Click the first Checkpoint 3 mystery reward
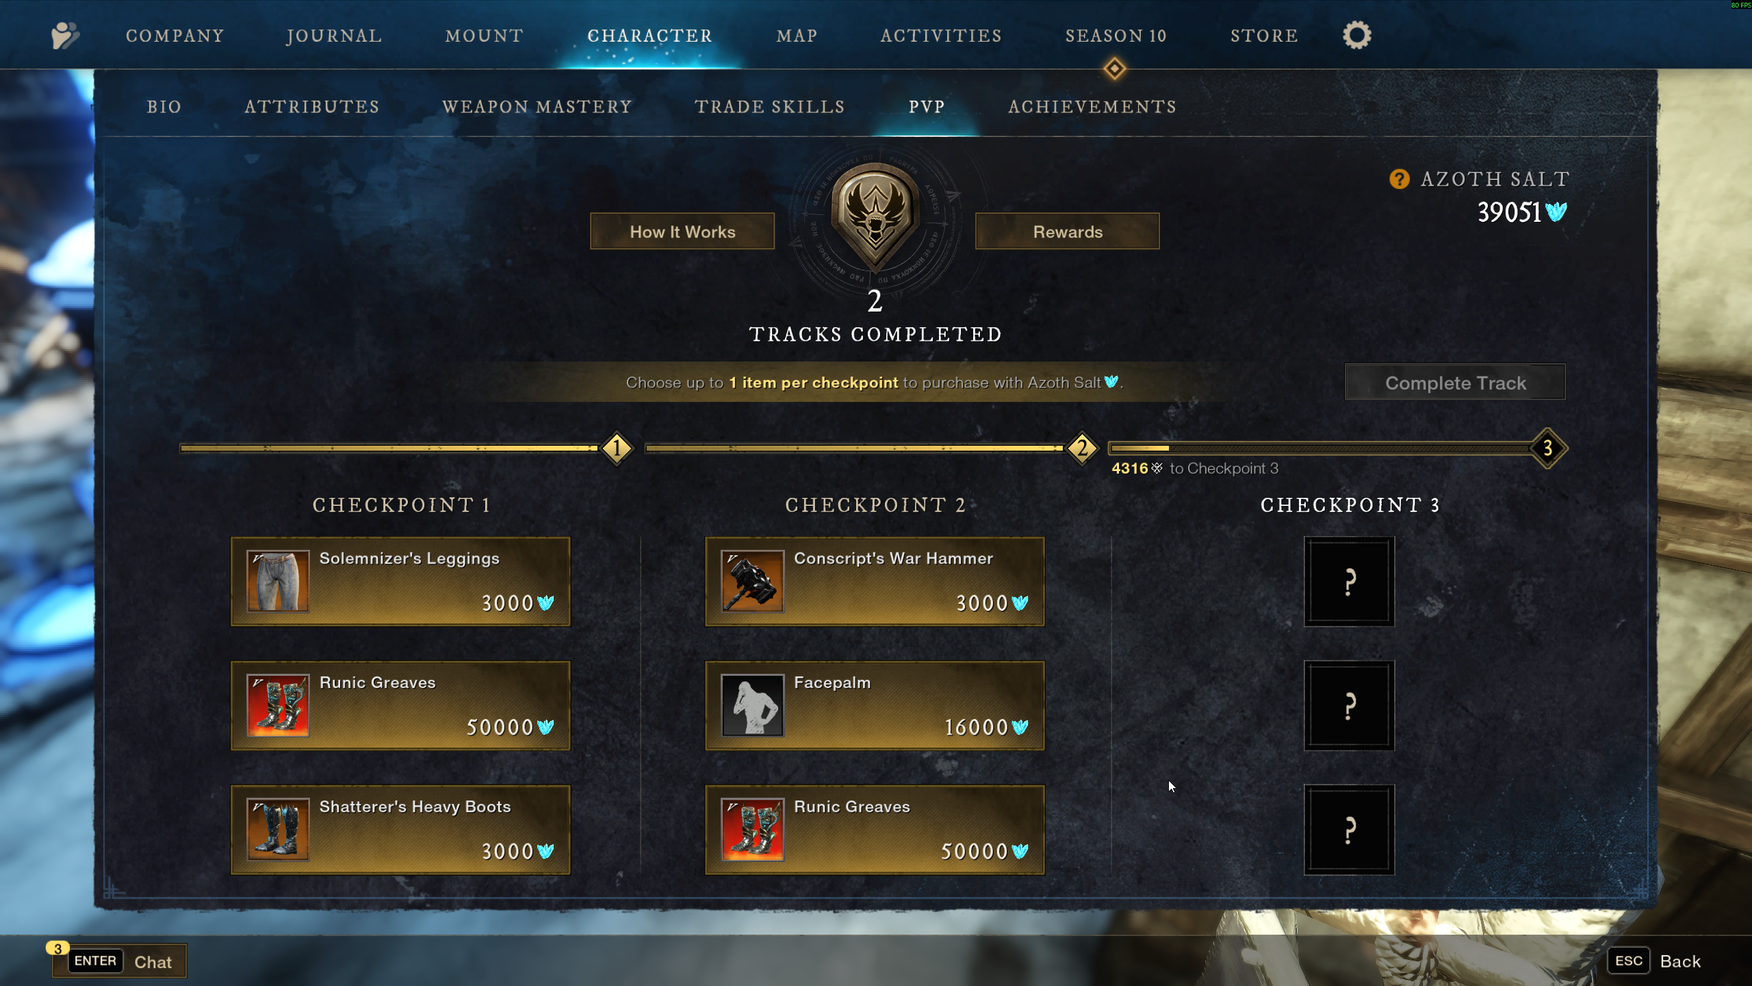Image resolution: width=1752 pixels, height=986 pixels. [x=1349, y=581]
